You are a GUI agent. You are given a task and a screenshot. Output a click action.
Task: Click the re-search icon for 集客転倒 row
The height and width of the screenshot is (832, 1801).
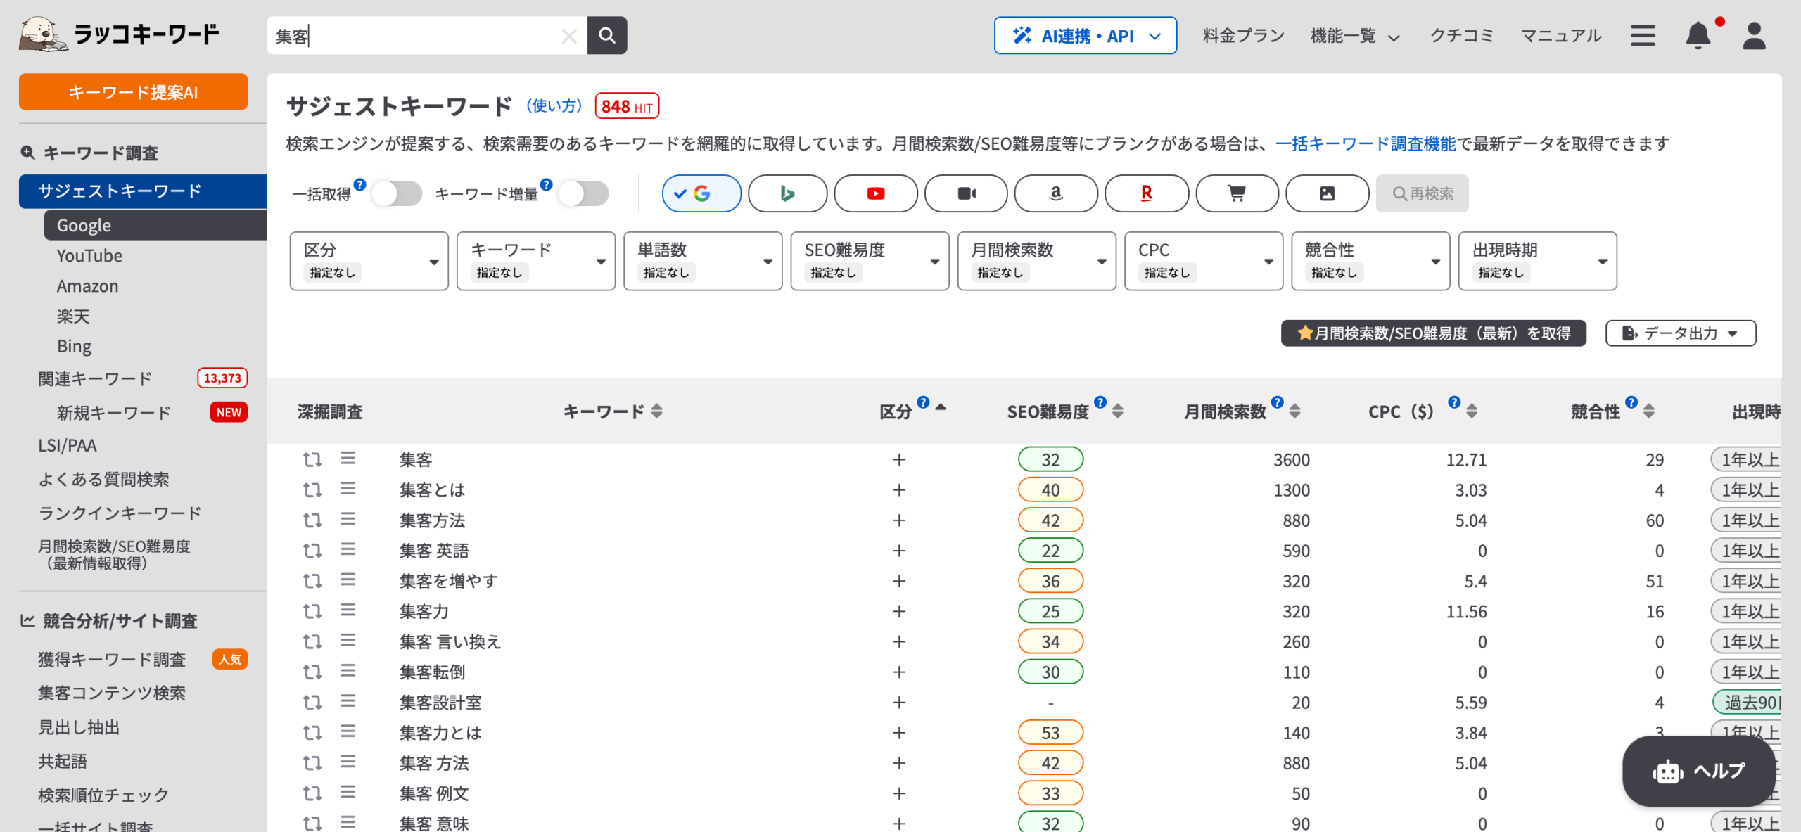tap(312, 672)
